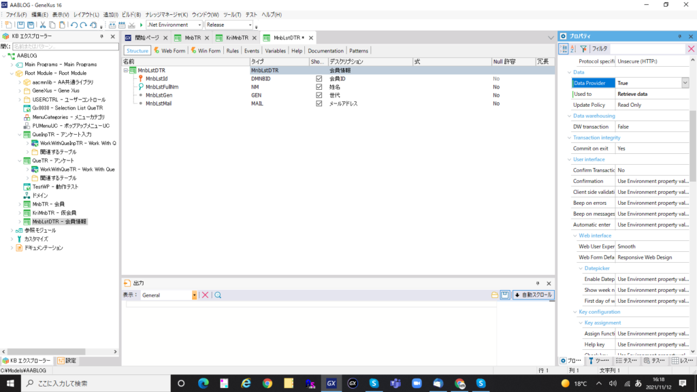
Task: Click the Redo arrow icon
Action: [x=83, y=25]
